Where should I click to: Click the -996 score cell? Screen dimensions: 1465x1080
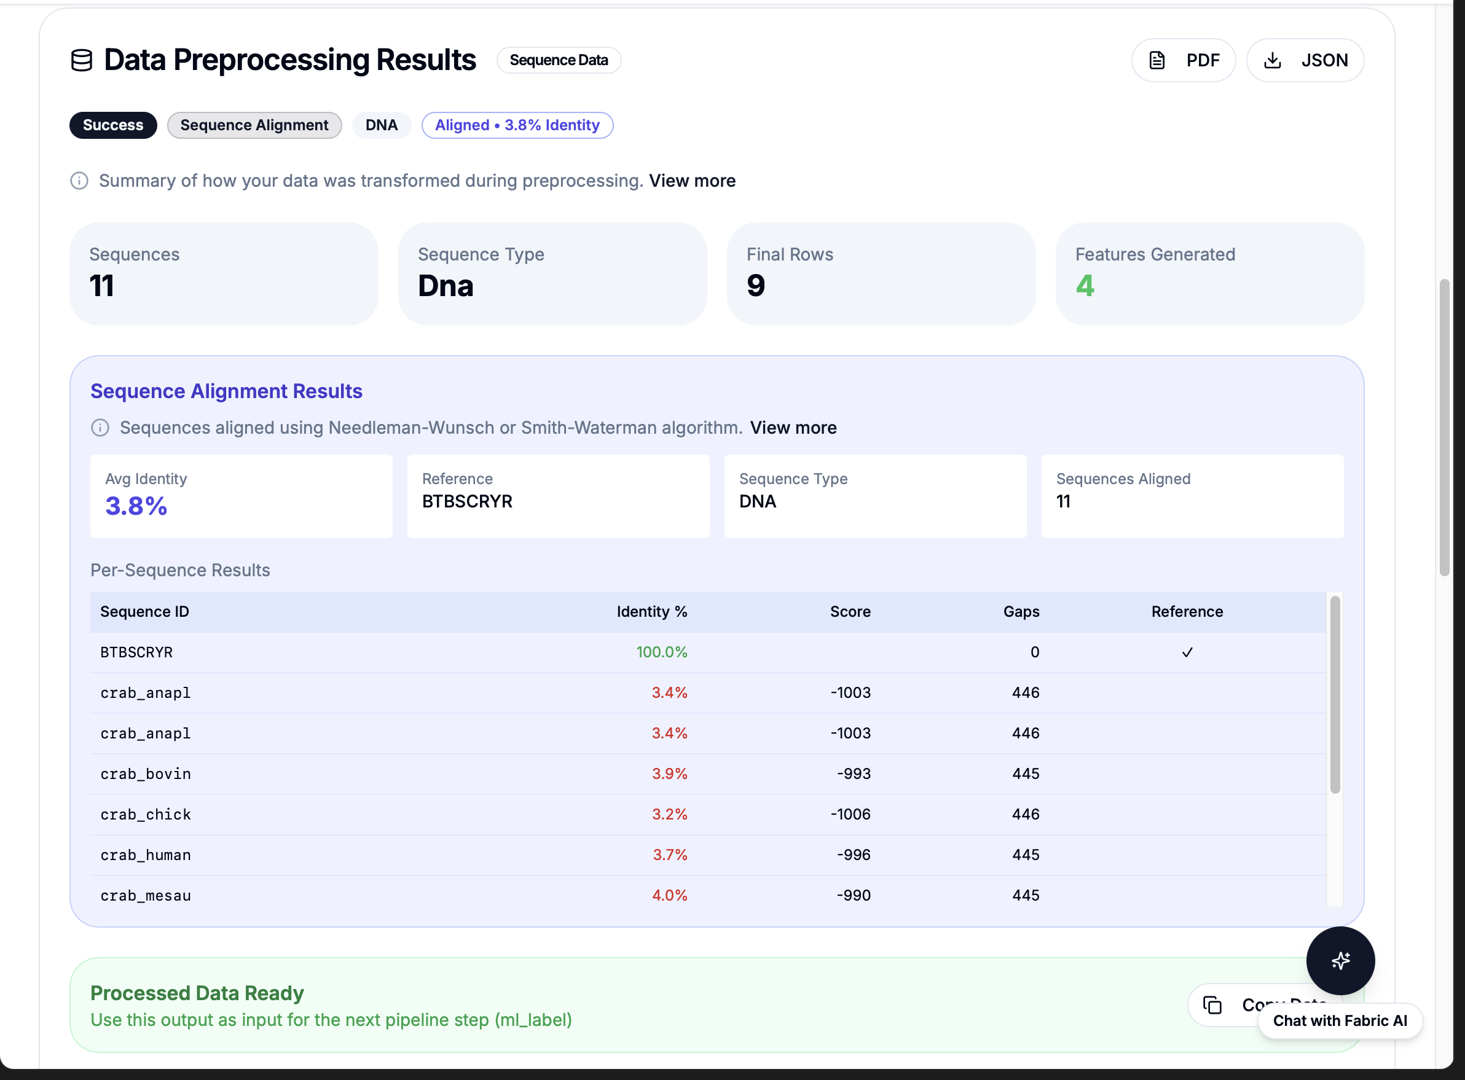coord(854,855)
